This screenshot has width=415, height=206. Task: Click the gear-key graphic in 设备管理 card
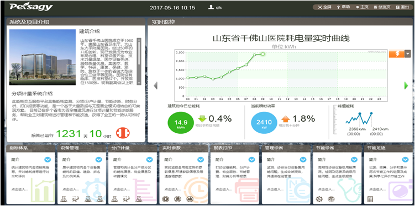point(94,191)
